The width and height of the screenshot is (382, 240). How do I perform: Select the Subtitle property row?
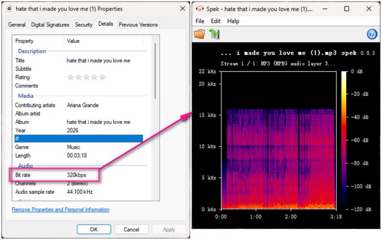[78, 69]
